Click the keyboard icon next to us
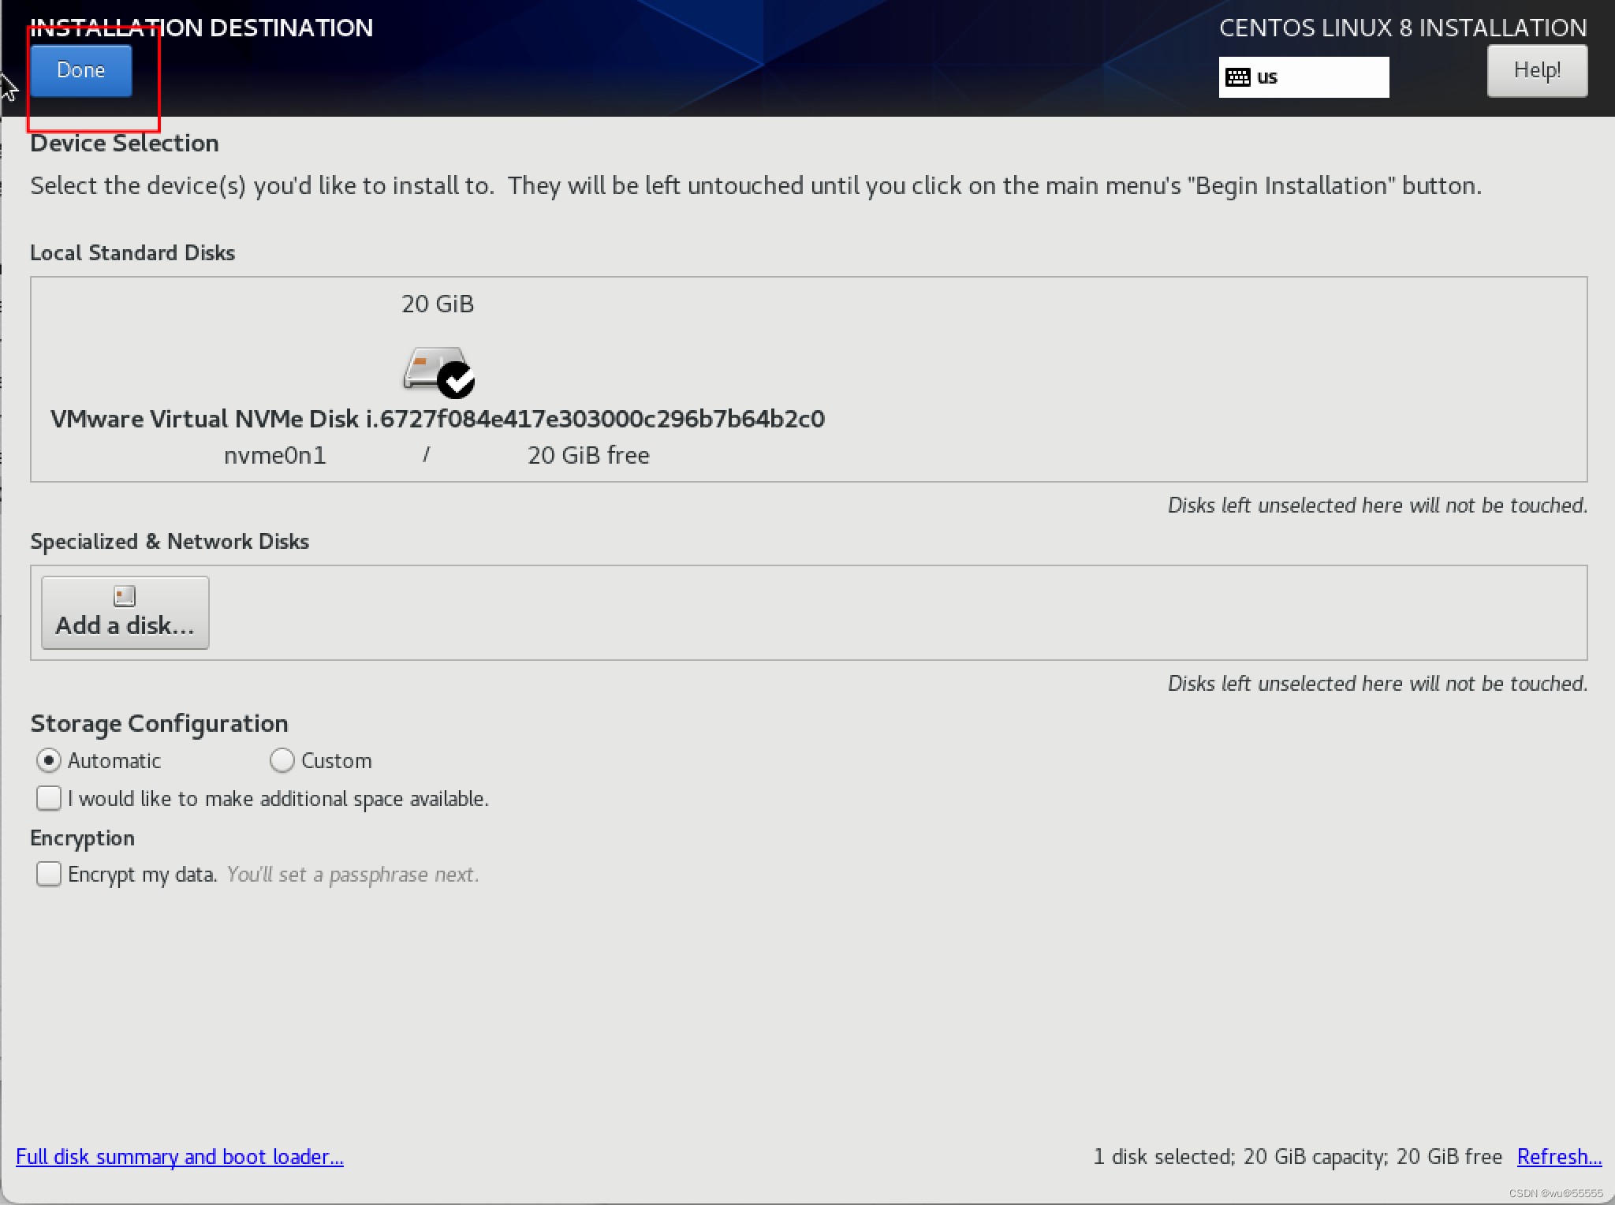 (x=1237, y=77)
